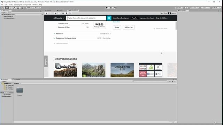Click the Package Preview button

(x=99, y=25)
